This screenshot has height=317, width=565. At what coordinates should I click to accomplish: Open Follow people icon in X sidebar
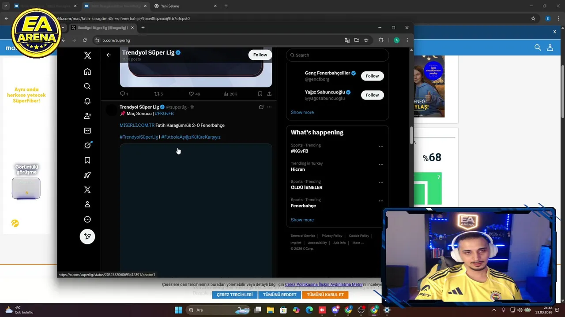[87, 116]
